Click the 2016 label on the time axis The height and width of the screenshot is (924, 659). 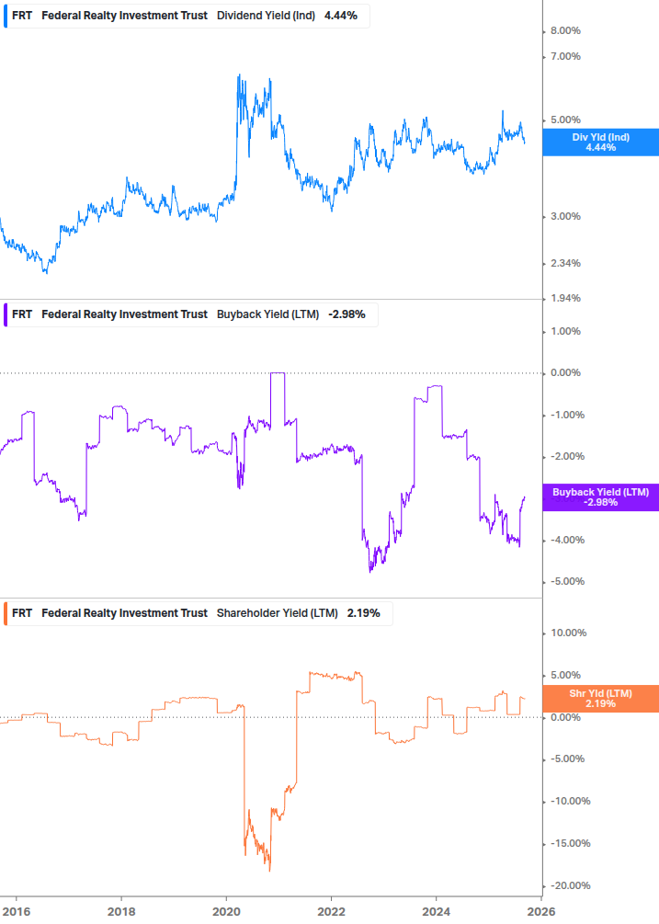(x=16, y=912)
